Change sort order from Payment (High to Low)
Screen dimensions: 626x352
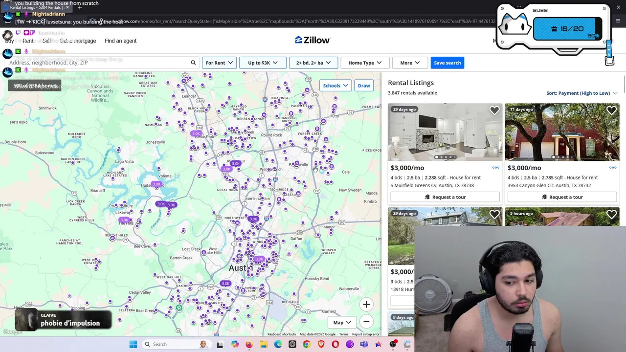[581, 93]
